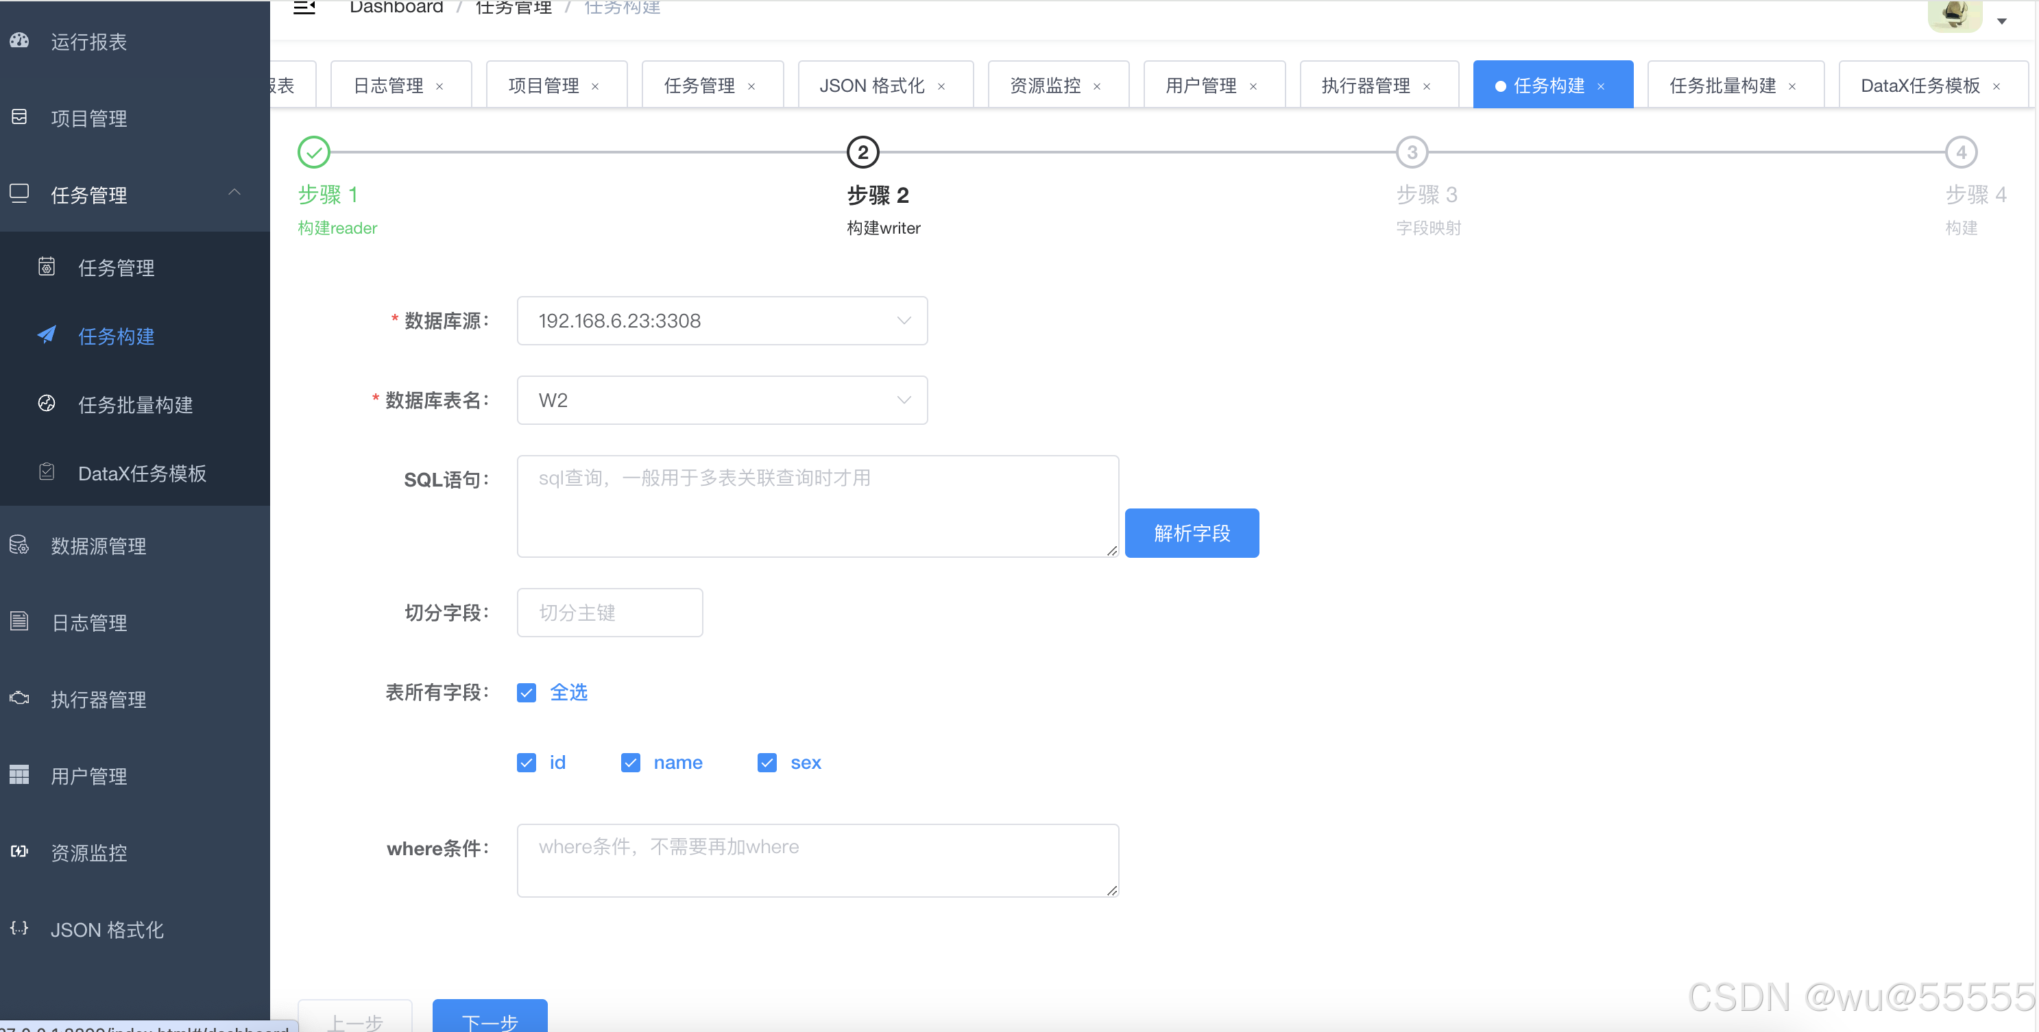Uncheck the 全选 checkbox
Viewport: 2039px width, 1032px height.
(x=527, y=693)
